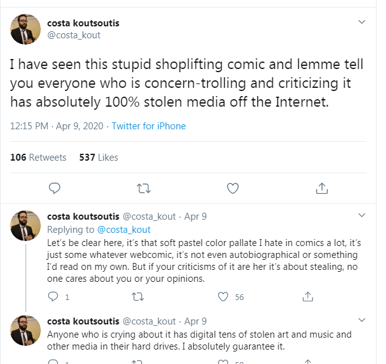This screenshot has width=386, height=364.
Task: Like the main tweet with heart icon
Action: (232, 188)
